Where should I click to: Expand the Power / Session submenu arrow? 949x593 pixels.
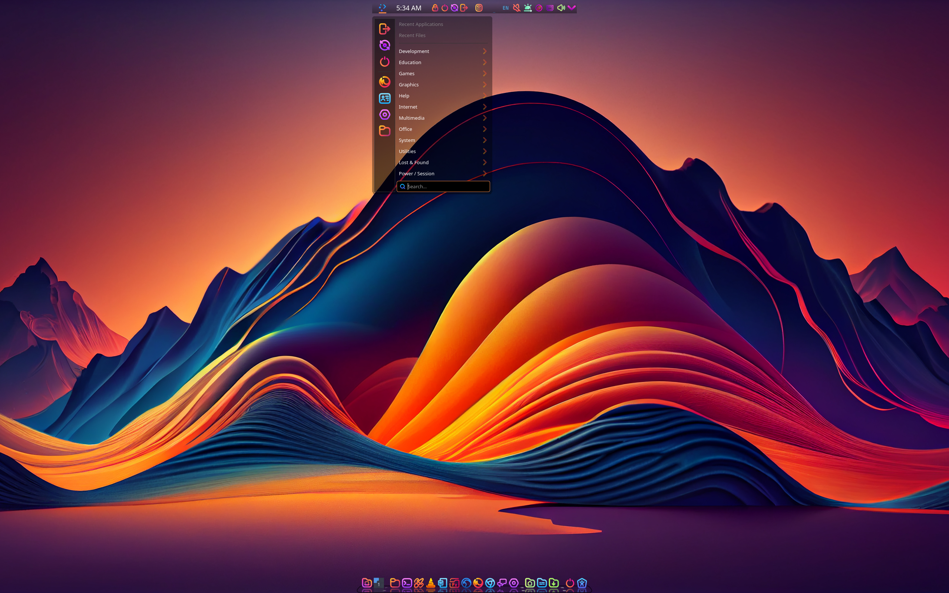[485, 173]
